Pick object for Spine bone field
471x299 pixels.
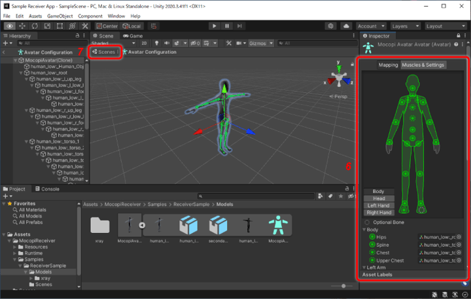click(459, 245)
